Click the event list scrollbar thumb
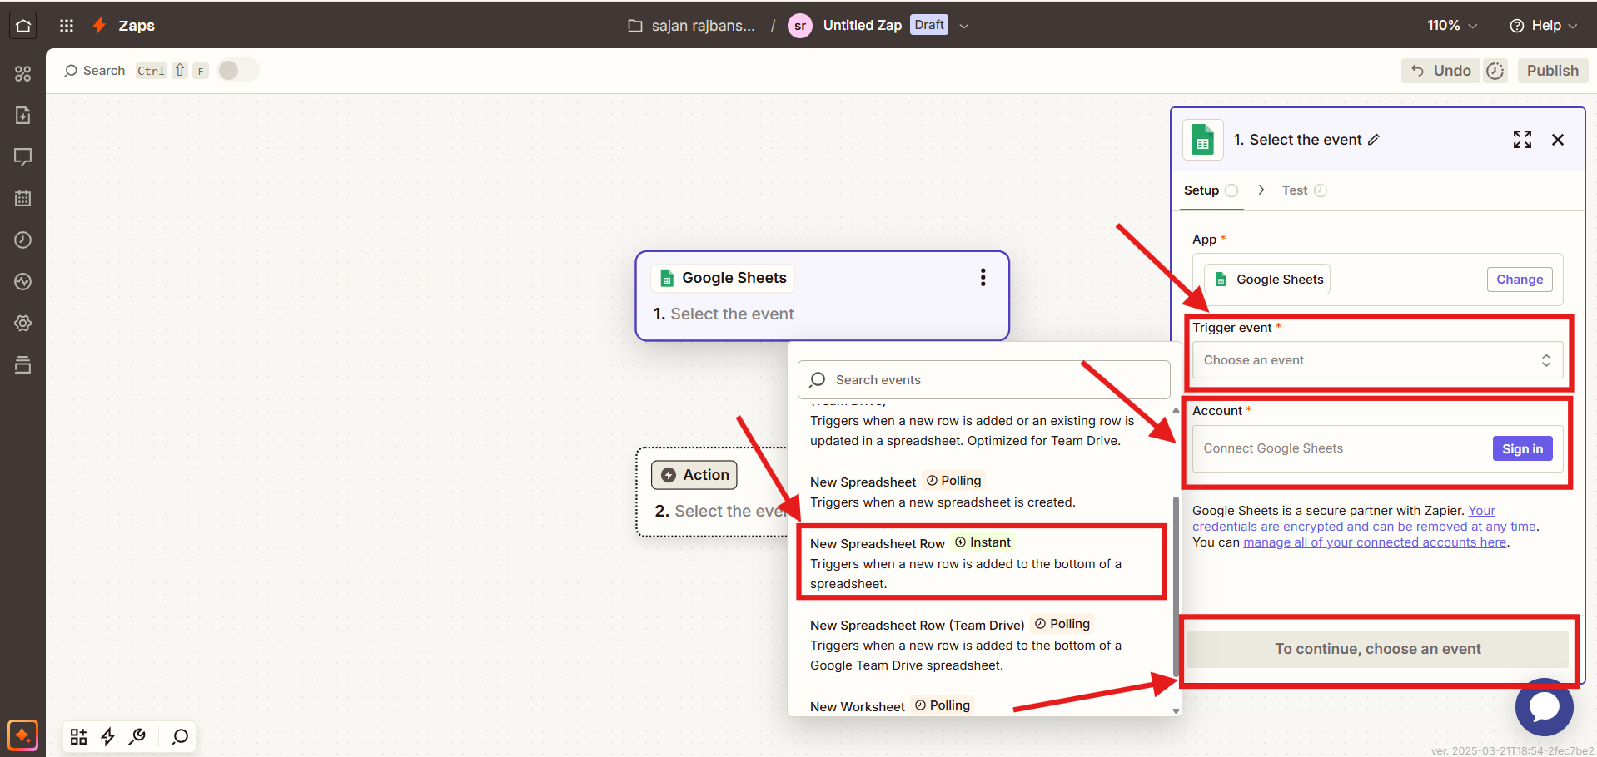Viewport: 1597px width, 757px height. pyautogui.click(x=1176, y=586)
